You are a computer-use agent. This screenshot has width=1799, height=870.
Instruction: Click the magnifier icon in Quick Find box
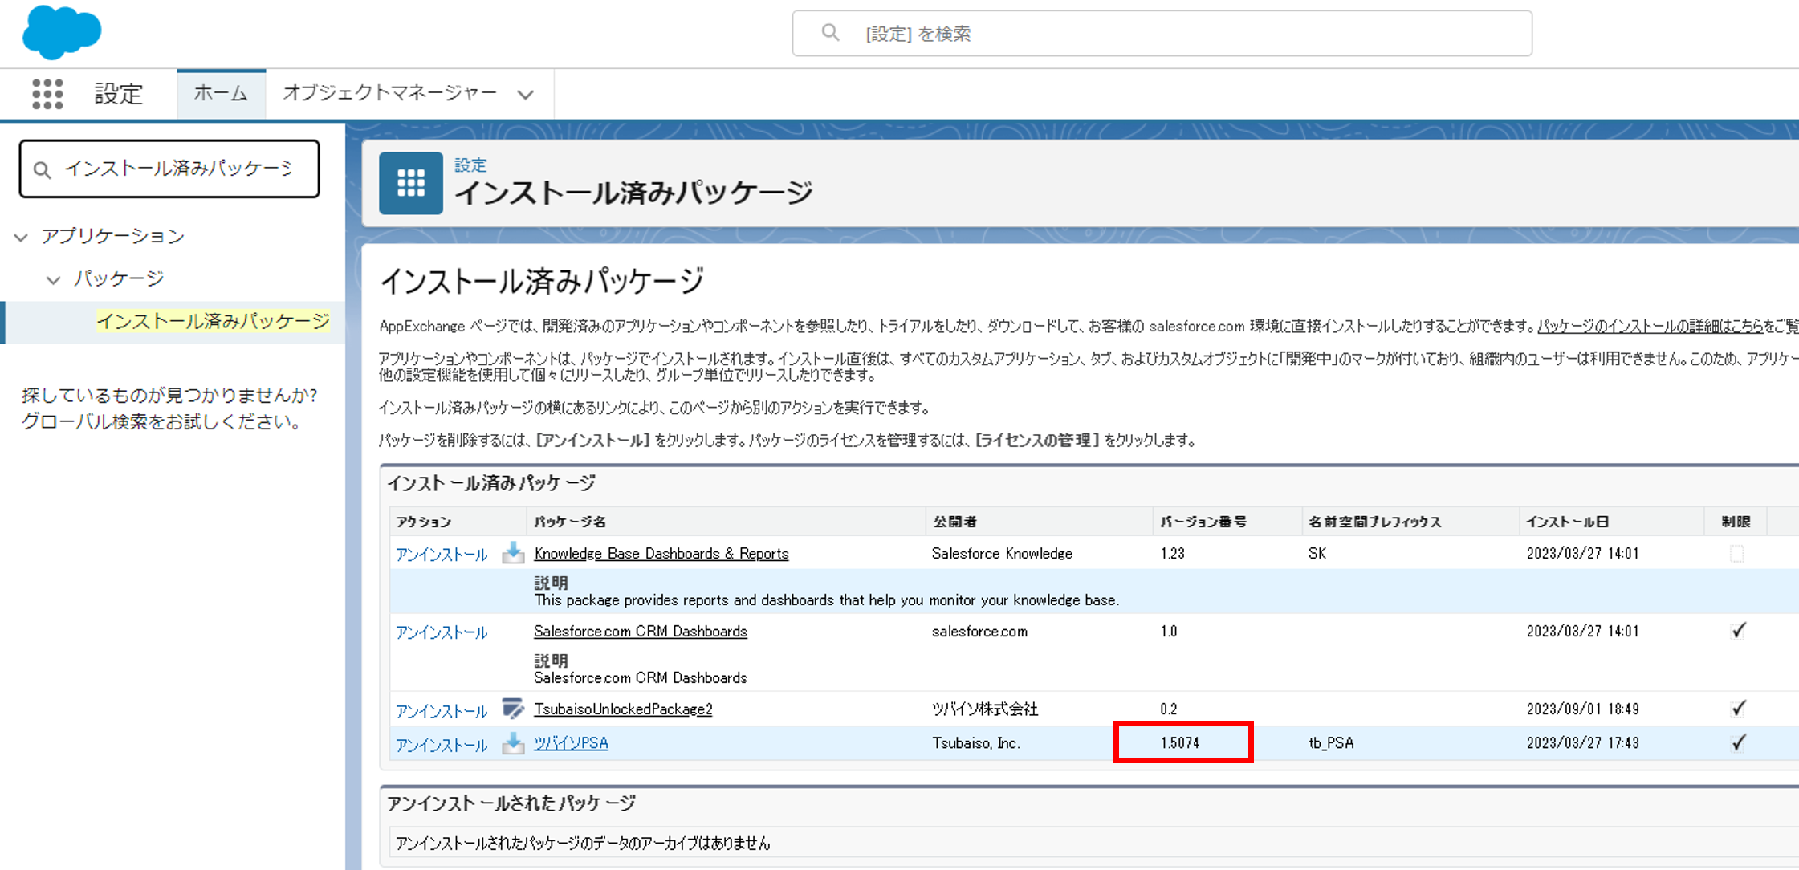coord(42,169)
